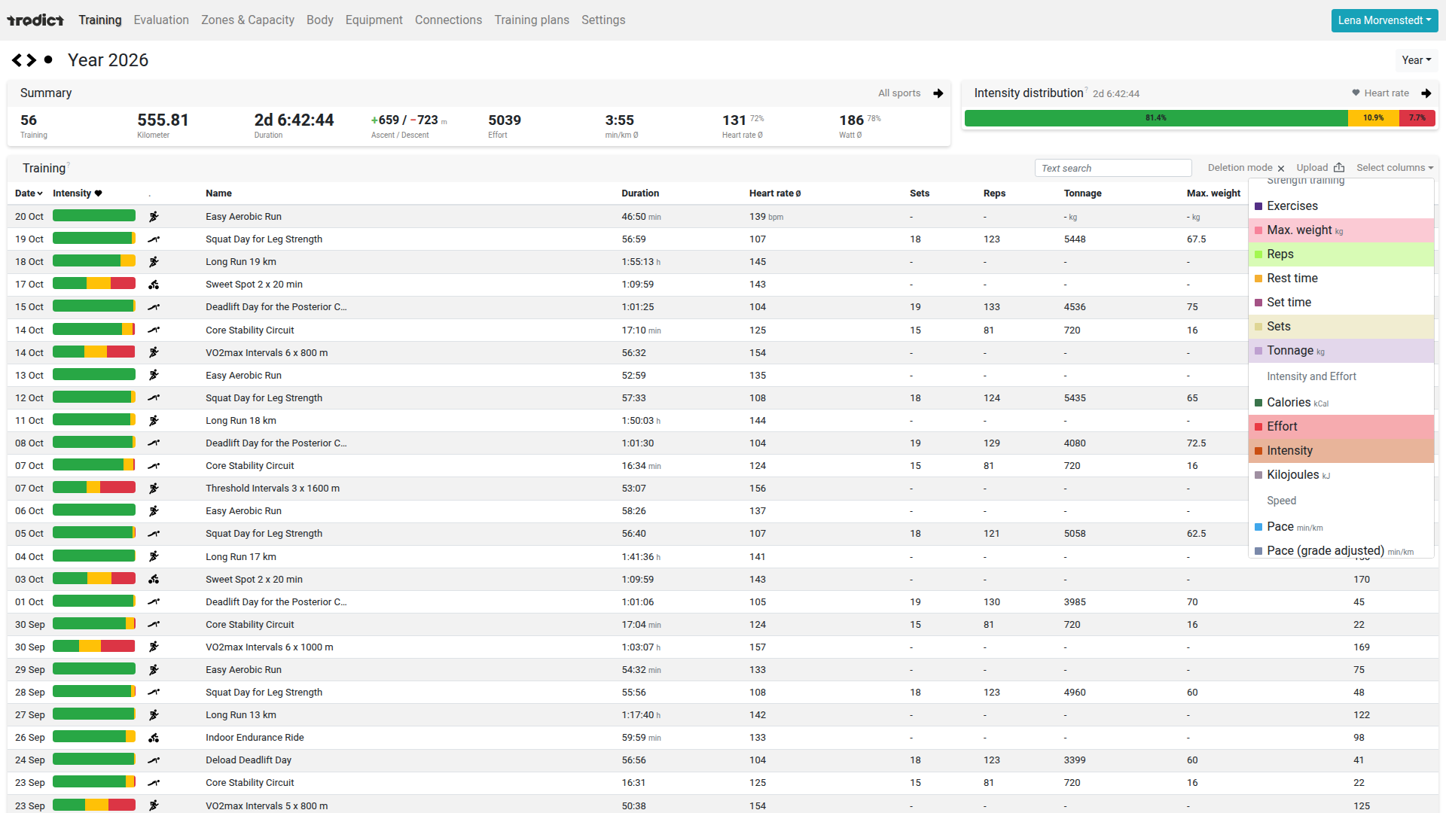Click strength icon for 14 Oct Core Stability
The width and height of the screenshot is (1446, 813).
pos(154,330)
